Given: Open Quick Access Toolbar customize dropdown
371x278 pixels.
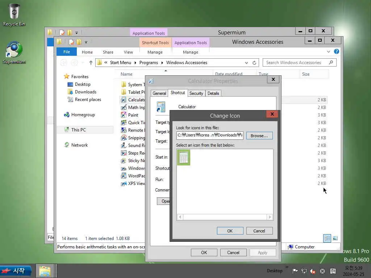Looking at the screenshot, I should pyautogui.click(x=86, y=42).
